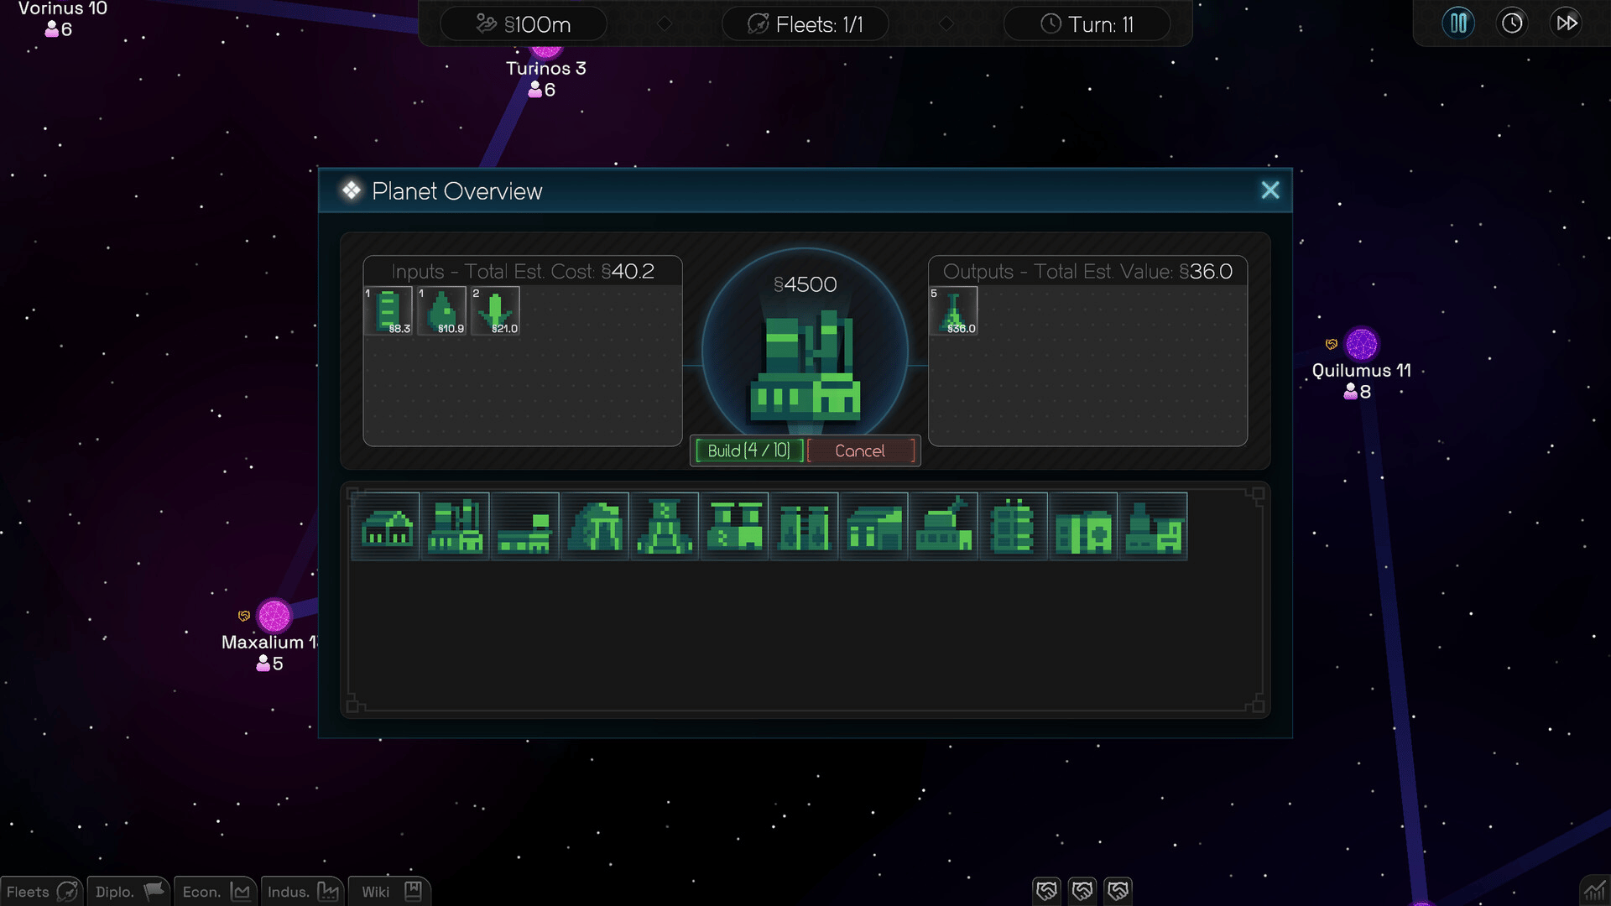Select the stacked barrel reactor building icon
Screen dimensions: 1611x906
pos(1014,527)
